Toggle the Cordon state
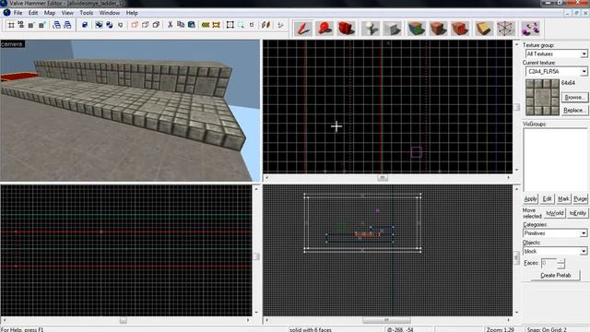This screenshot has height=332, width=590. (206, 25)
